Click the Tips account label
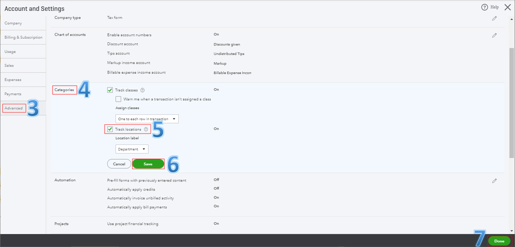The width and height of the screenshot is (515, 247). tap(119, 53)
